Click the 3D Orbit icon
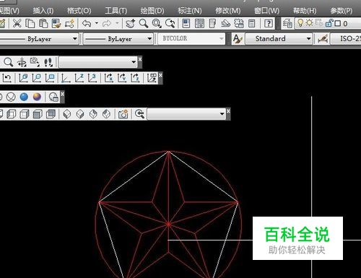The image size is (361, 278). 22,62
